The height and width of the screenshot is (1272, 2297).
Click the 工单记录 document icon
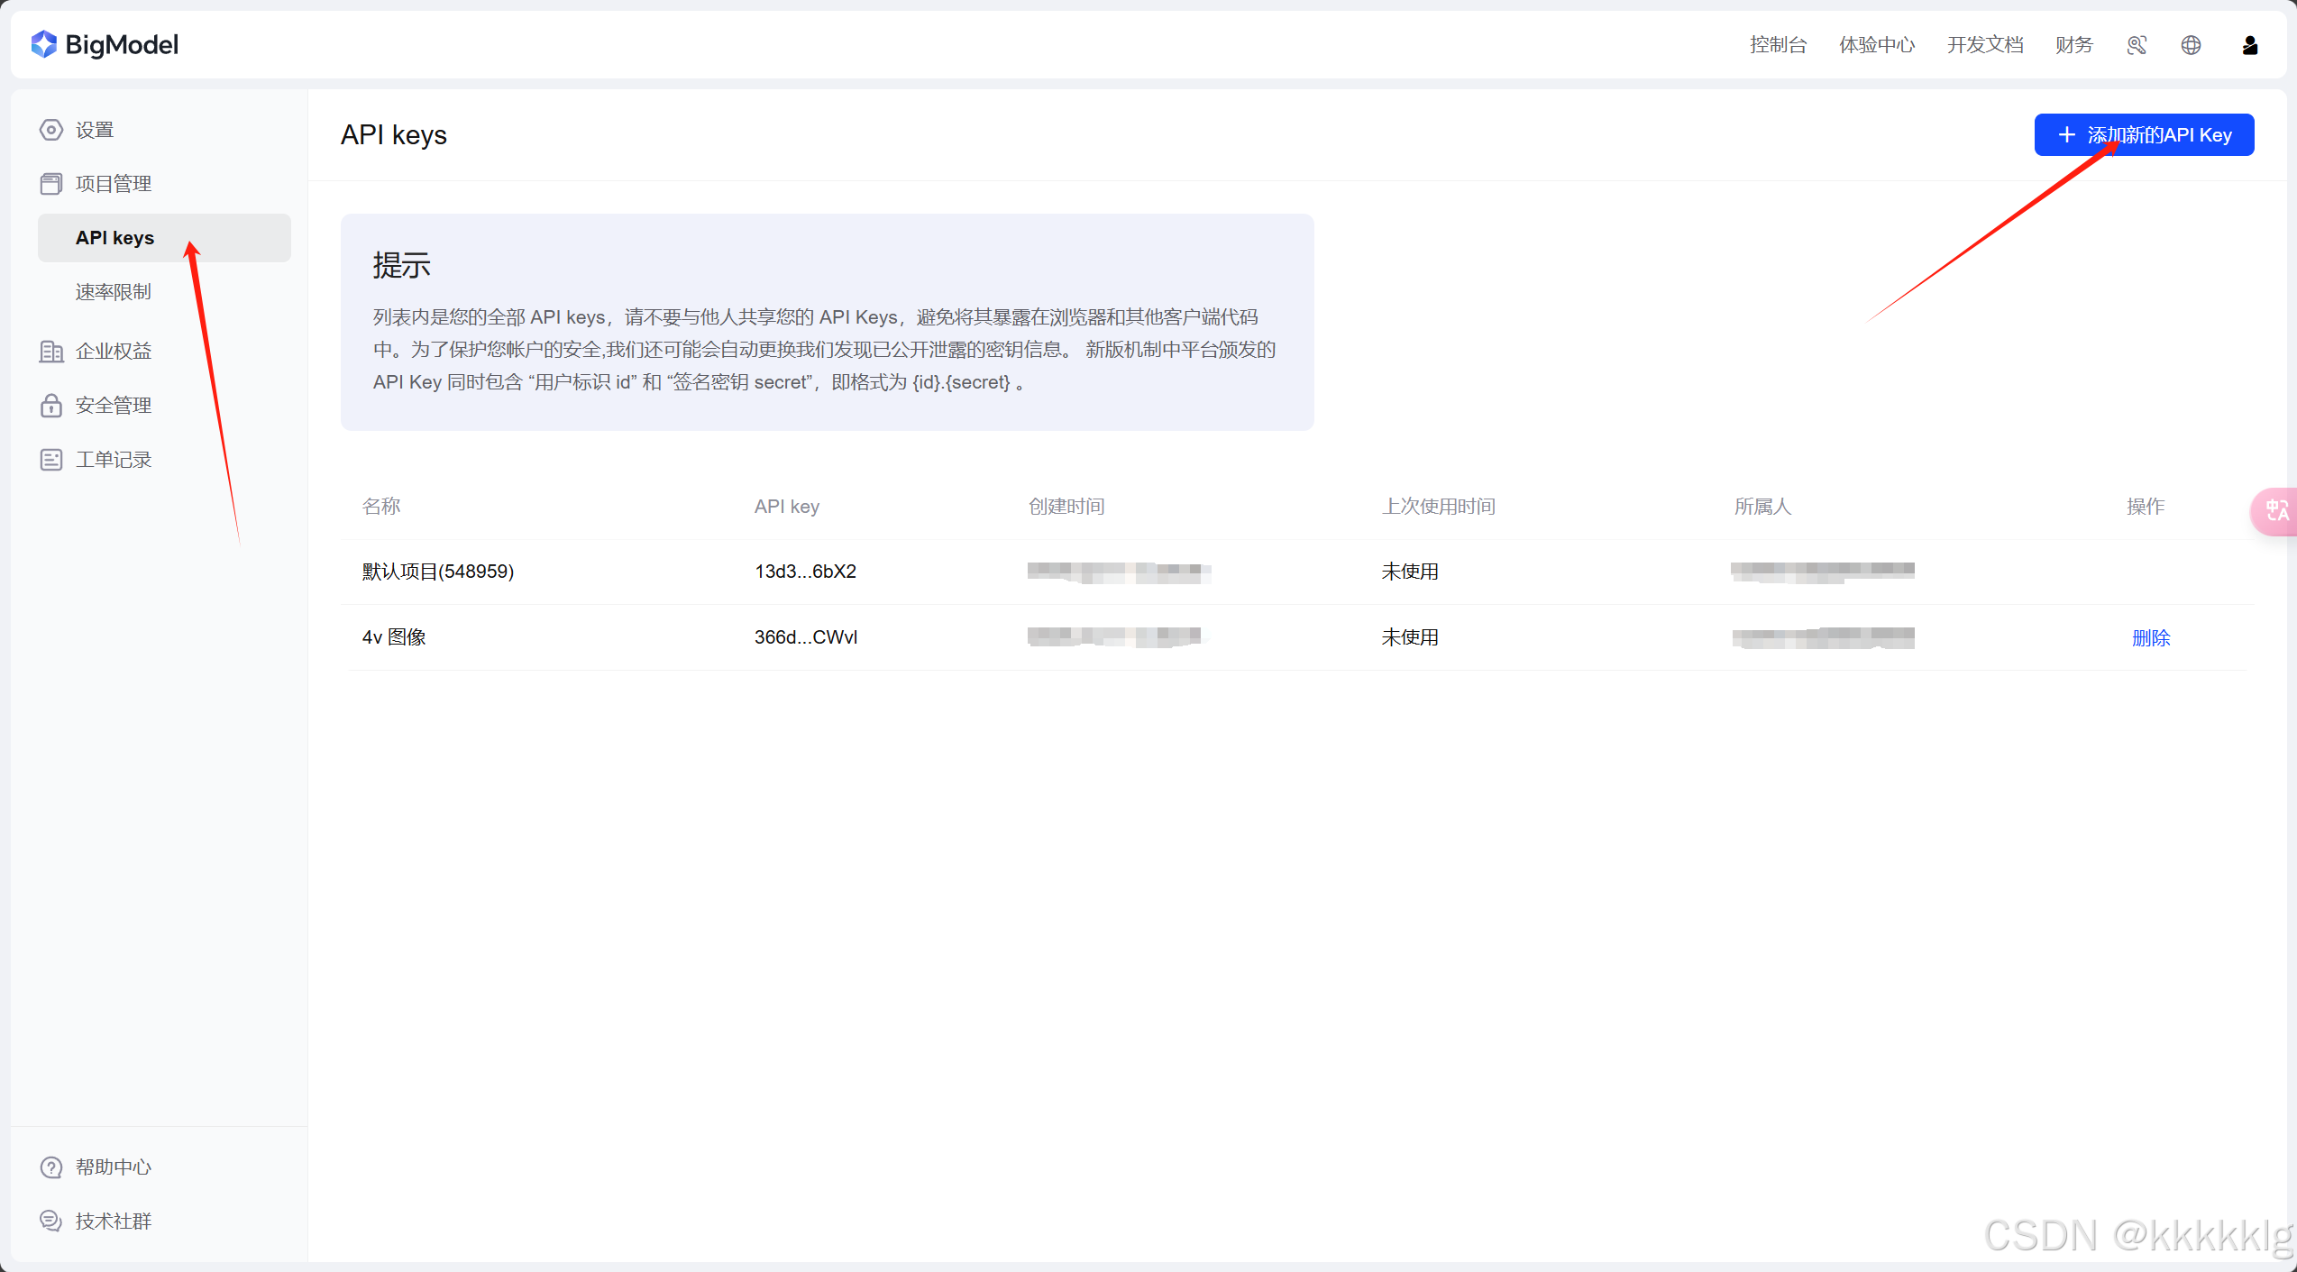[x=51, y=459]
